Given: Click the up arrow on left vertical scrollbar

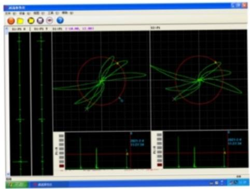Looking at the screenshot, I should point(7,28).
